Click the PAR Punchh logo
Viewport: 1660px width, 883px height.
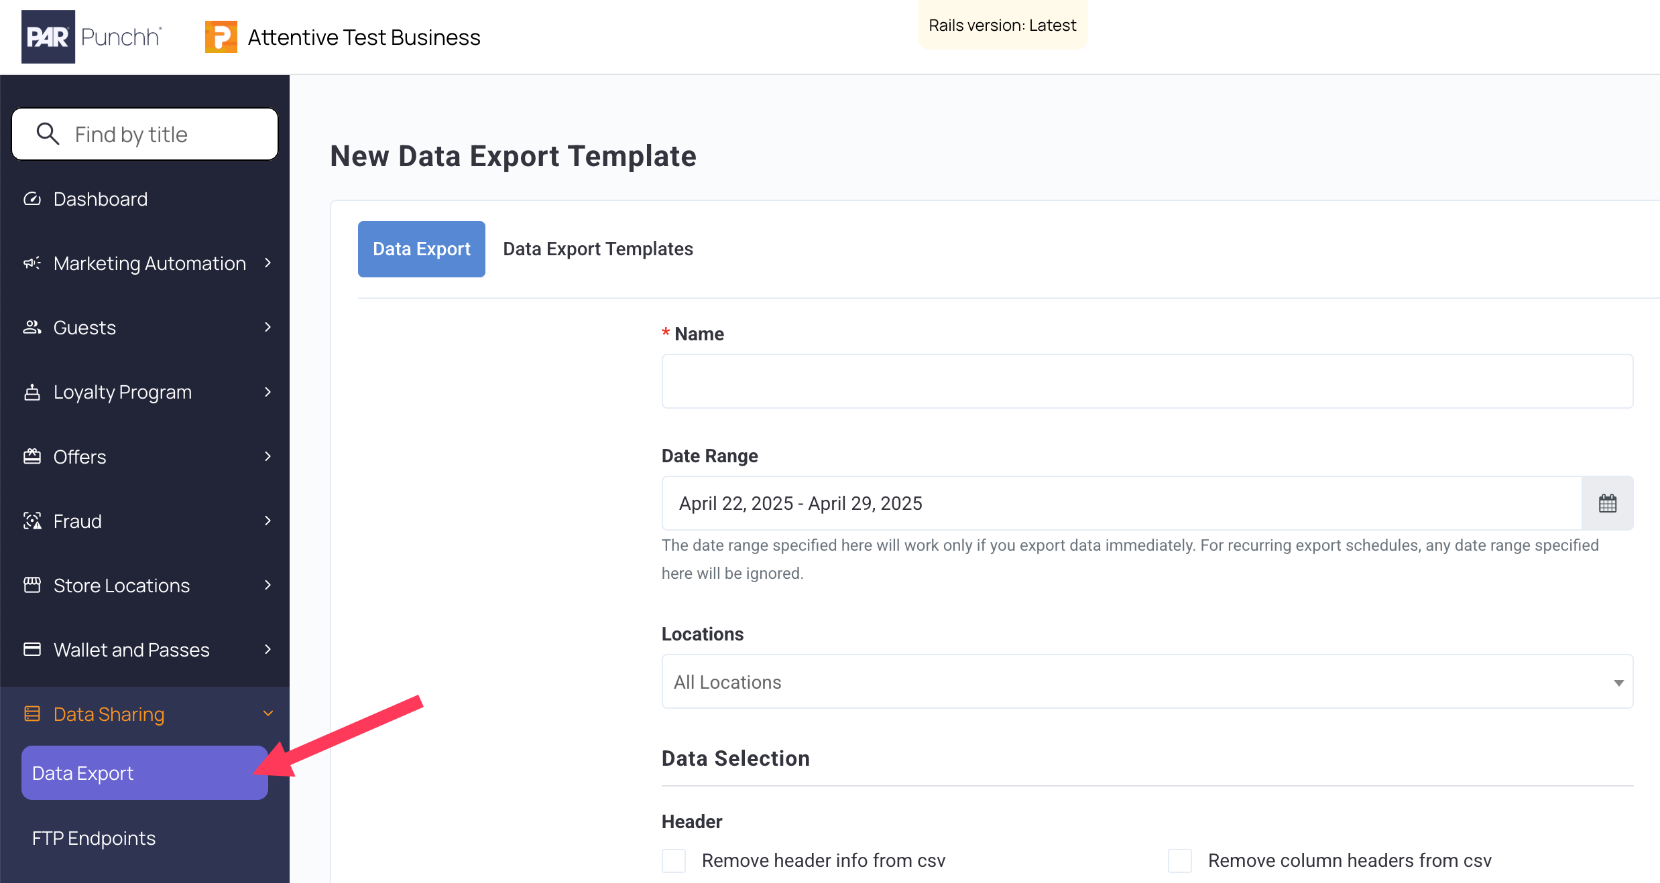(x=92, y=37)
